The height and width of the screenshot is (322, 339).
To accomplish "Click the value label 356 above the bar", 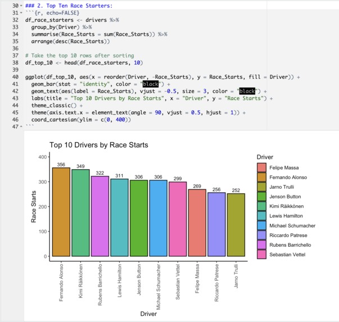I will pyautogui.click(x=61, y=165).
